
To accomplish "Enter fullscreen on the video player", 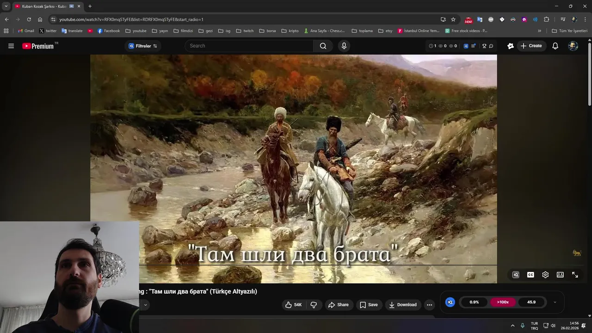I will point(575,275).
